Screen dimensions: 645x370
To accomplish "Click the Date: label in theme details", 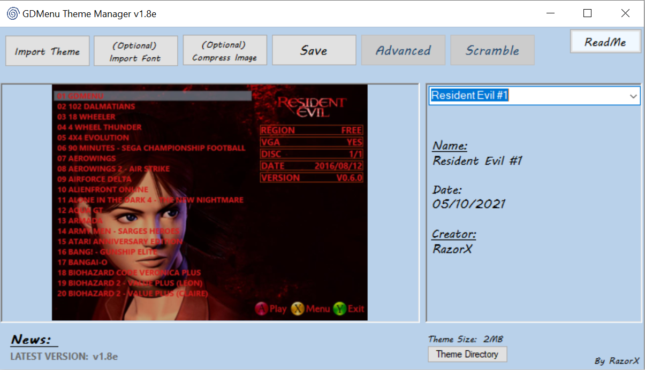I will tap(447, 189).
